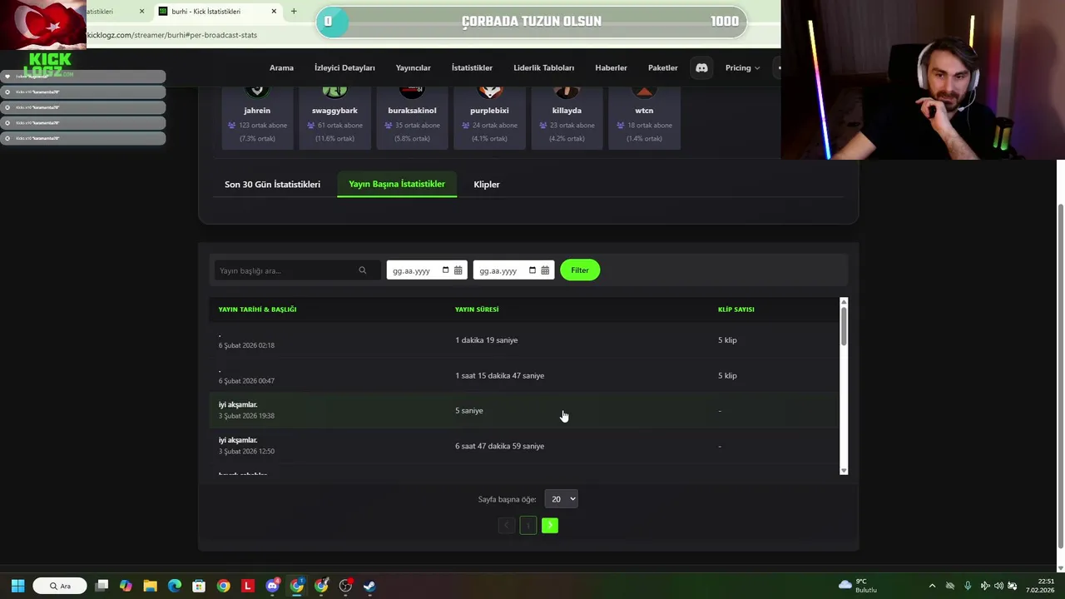Open Liderlik Tabloları menu item
This screenshot has width=1065, height=599.
pos(544,67)
